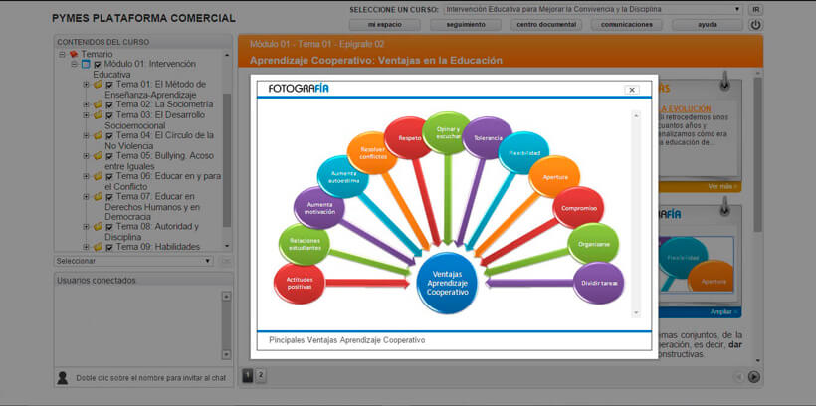816x406 pixels.
Task: Open the centro documental menu
Action: point(546,25)
